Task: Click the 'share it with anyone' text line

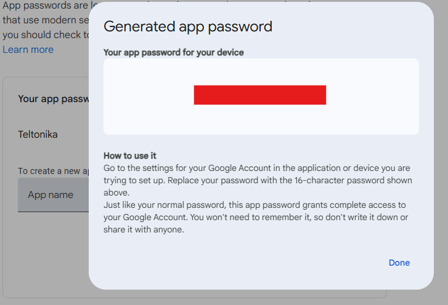Action: (144, 230)
